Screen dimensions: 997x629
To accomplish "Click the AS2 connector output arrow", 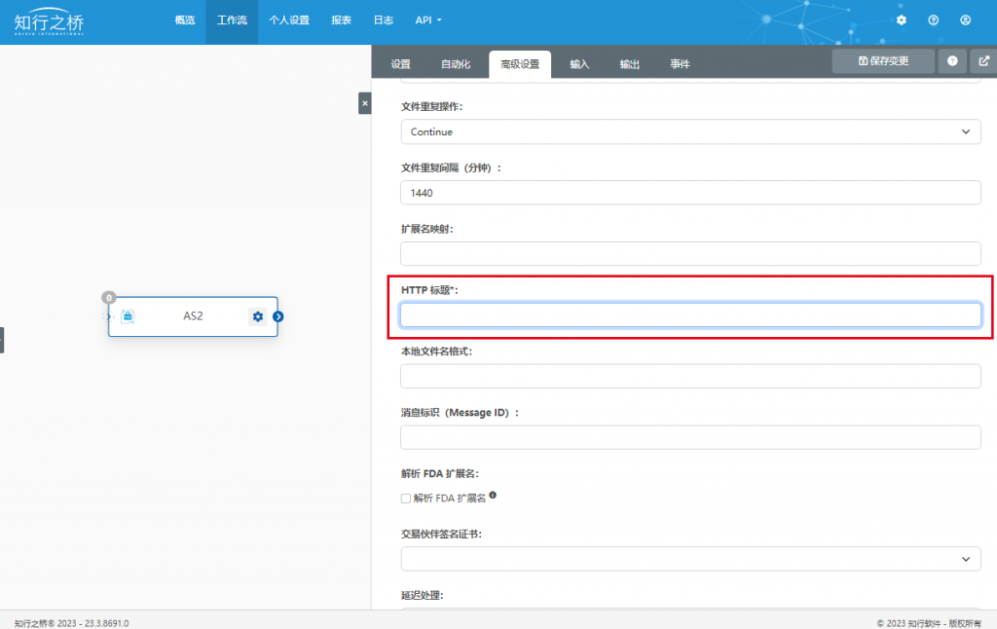I will pos(277,316).
